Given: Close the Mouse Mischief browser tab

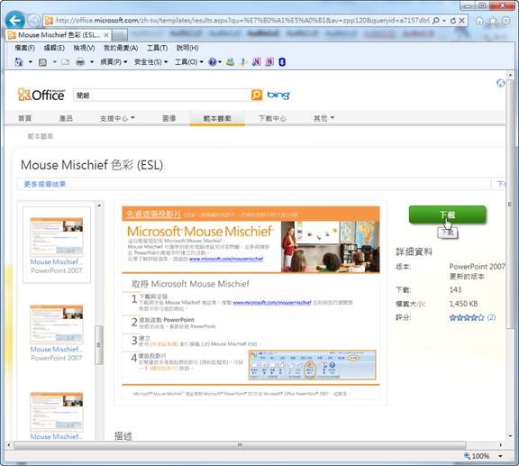Looking at the screenshot, I should [106, 35].
